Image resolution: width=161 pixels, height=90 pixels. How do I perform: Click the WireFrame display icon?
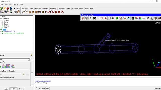tap(15, 12)
